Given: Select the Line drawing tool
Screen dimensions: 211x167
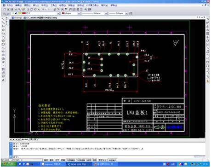Looking at the screenshot, I should [3, 19].
